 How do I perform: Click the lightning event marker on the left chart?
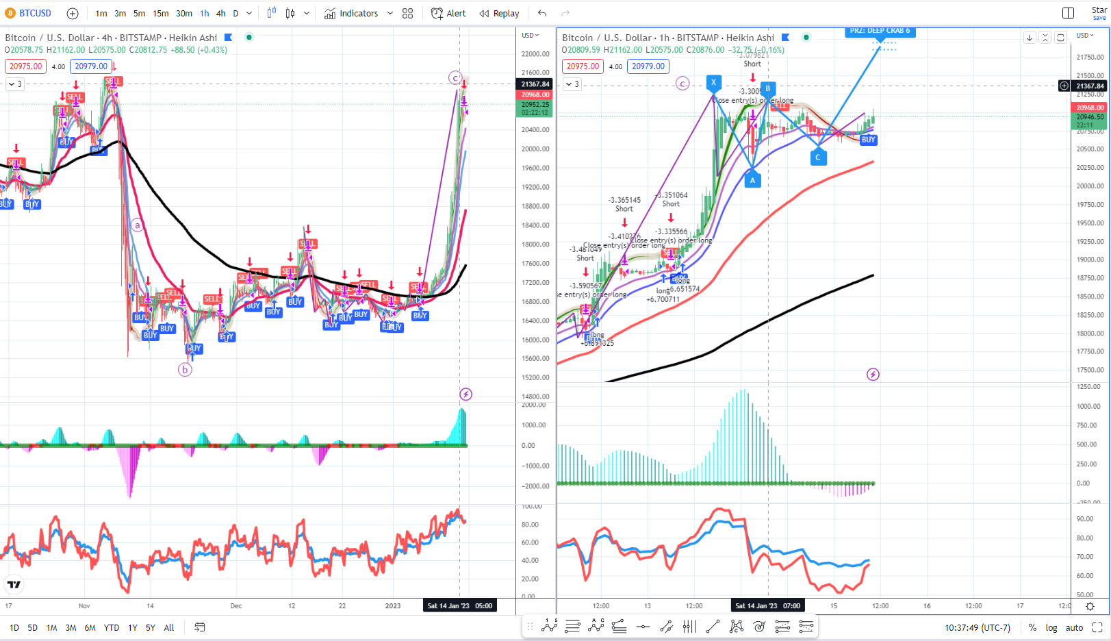(465, 394)
